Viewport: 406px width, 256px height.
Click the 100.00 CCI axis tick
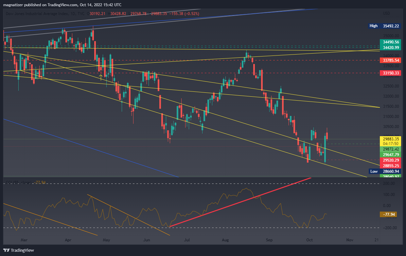(389, 195)
